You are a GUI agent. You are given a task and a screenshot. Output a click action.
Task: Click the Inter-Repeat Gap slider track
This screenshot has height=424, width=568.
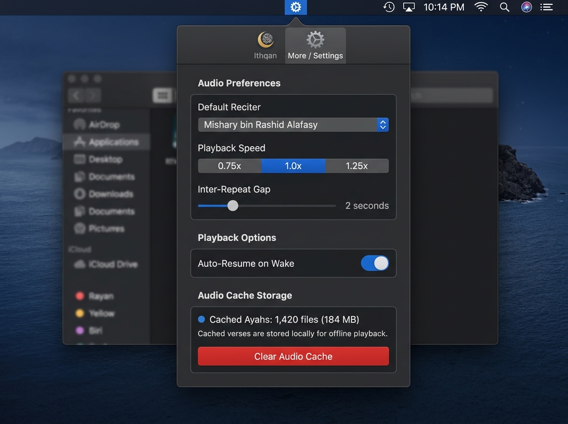point(267,206)
